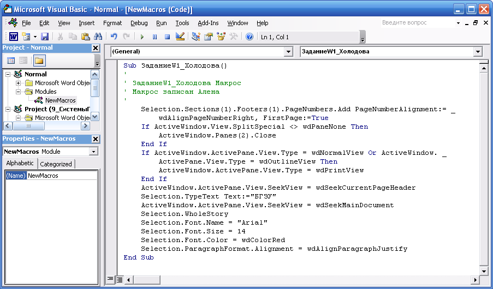Click the View Code icon in Project panel
The height and width of the screenshot is (289, 493).
(x=11, y=61)
